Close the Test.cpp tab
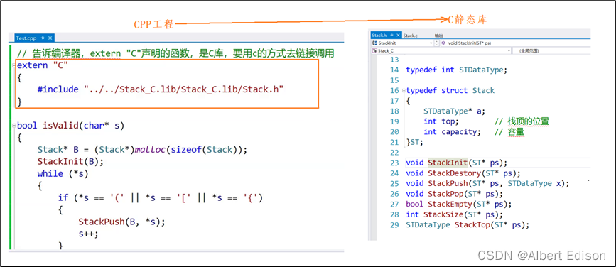 [x=50, y=38]
